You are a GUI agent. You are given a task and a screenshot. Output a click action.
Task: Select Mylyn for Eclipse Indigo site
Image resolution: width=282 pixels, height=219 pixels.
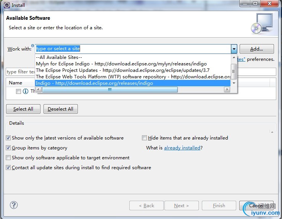coord(133,64)
